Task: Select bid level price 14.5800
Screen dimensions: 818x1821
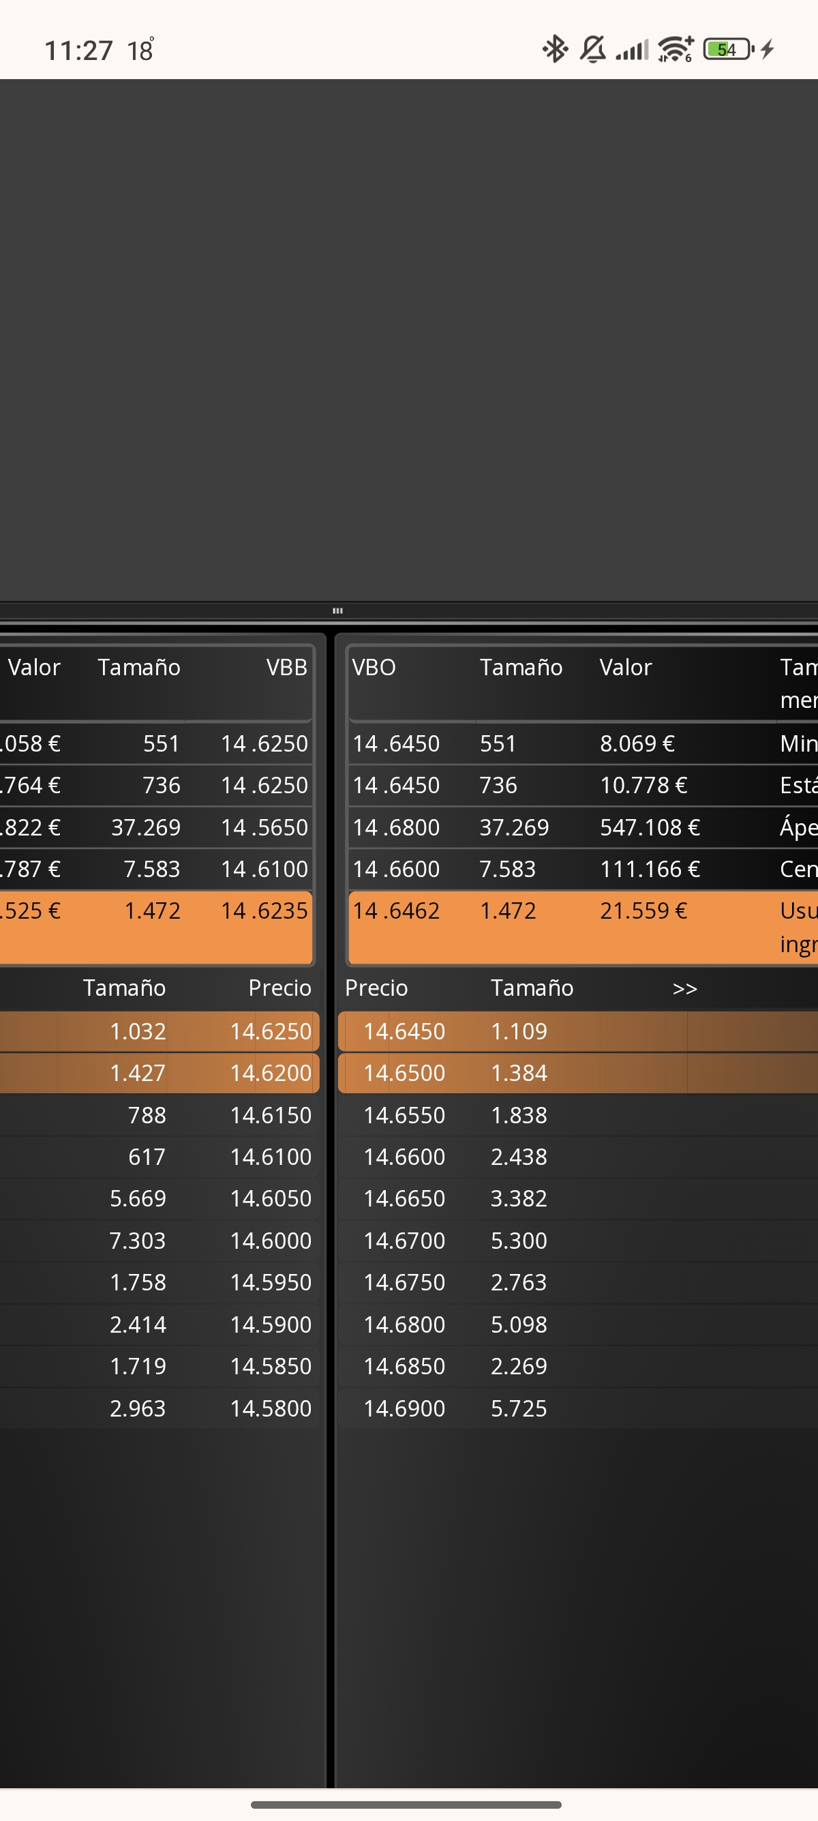Action: [271, 1409]
